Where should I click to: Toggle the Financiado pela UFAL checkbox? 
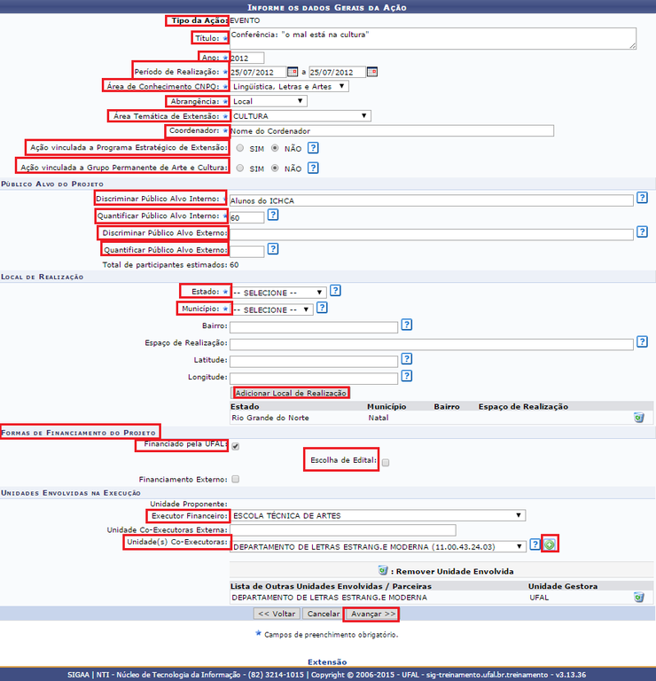[235, 446]
